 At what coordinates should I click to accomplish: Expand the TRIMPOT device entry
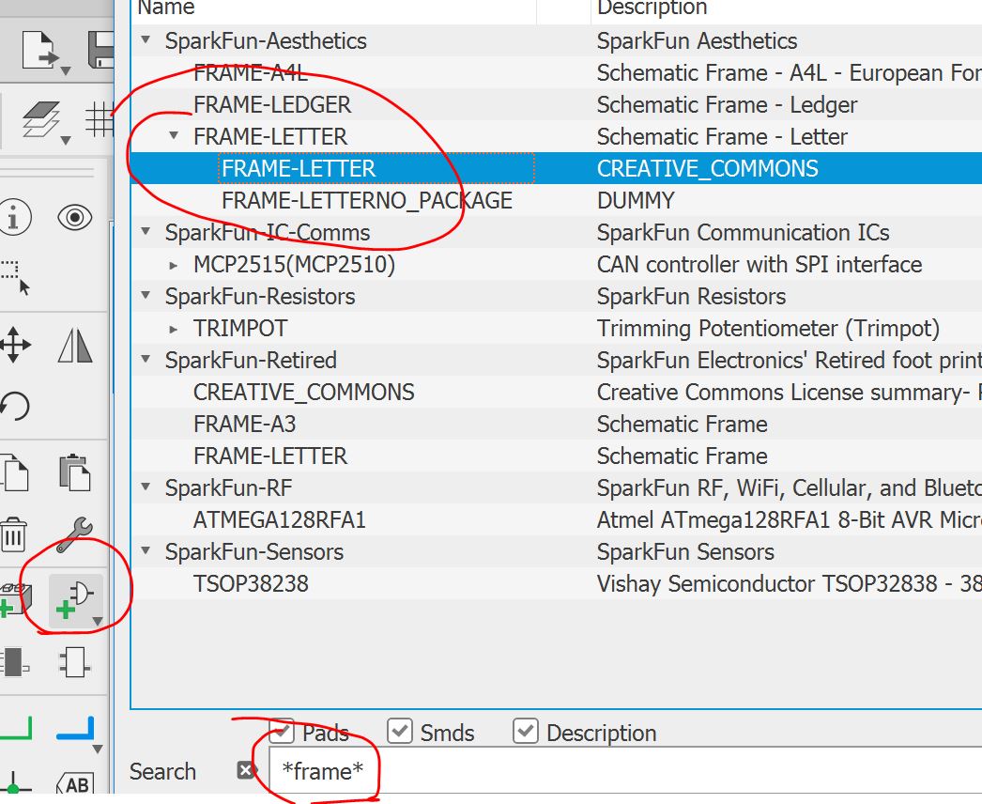click(174, 329)
